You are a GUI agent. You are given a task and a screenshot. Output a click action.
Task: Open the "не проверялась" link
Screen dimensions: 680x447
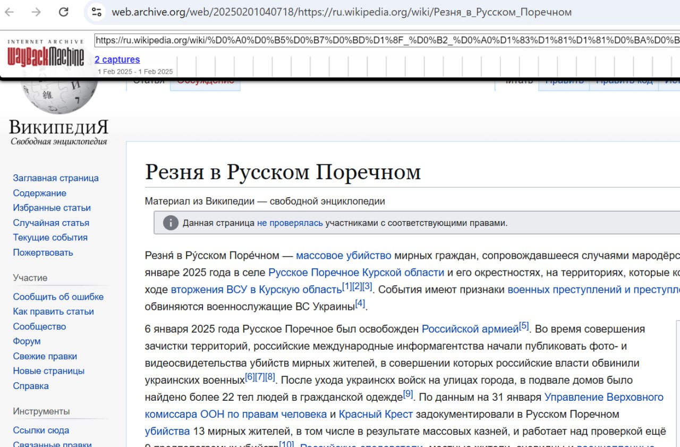290,223
